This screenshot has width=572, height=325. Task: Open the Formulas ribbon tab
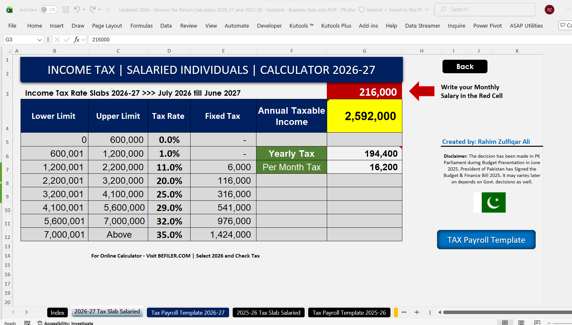tap(141, 26)
